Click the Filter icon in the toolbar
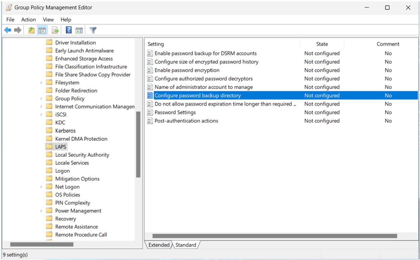This screenshot has width=420, height=260. (93, 30)
